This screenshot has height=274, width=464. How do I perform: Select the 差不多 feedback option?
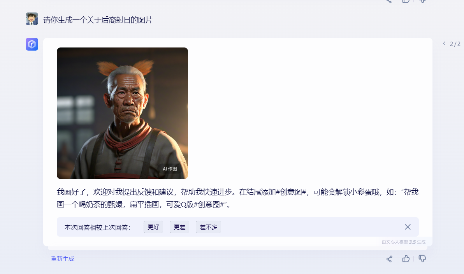pos(208,227)
